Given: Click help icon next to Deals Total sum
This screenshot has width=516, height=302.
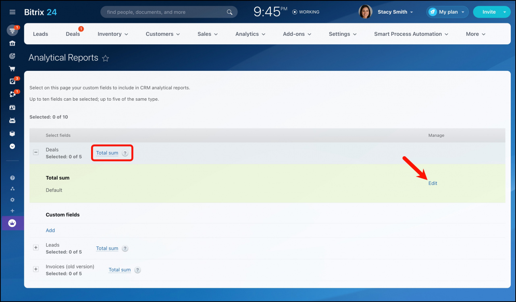Looking at the screenshot, I should pyautogui.click(x=125, y=153).
